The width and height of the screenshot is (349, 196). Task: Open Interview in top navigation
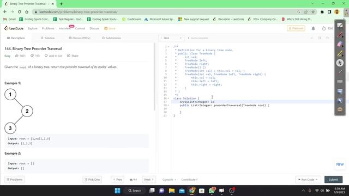[x=64, y=28]
